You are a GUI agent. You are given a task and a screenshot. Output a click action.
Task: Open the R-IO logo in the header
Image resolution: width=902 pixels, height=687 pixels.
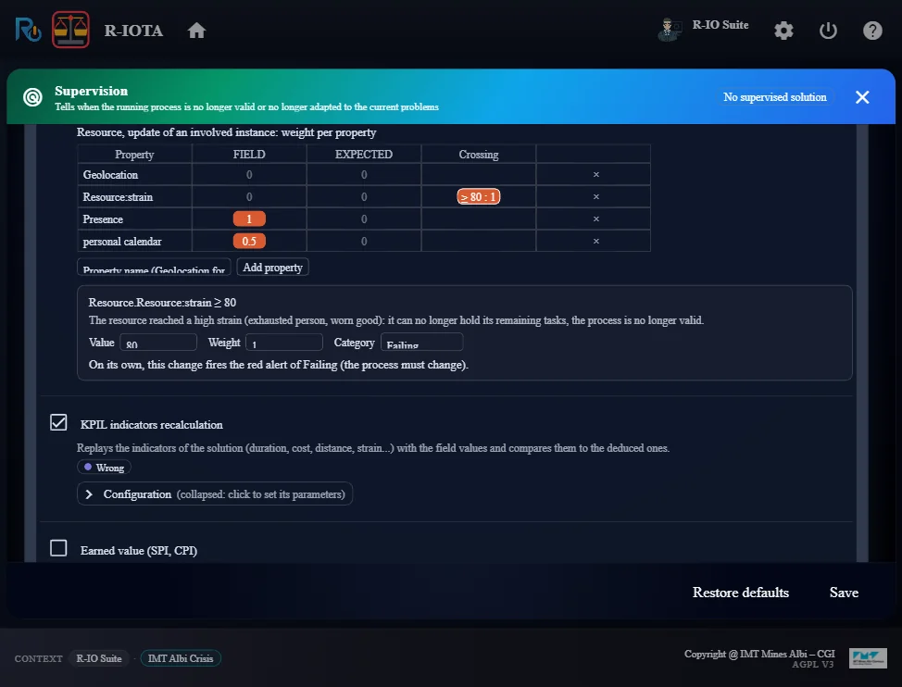[x=28, y=30]
